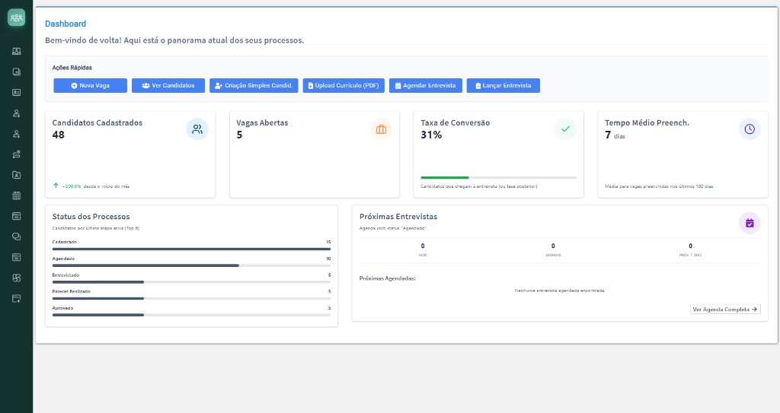The width and height of the screenshot is (780, 413).
Task: Click the Agendado progress bar
Action: (191, 265)
